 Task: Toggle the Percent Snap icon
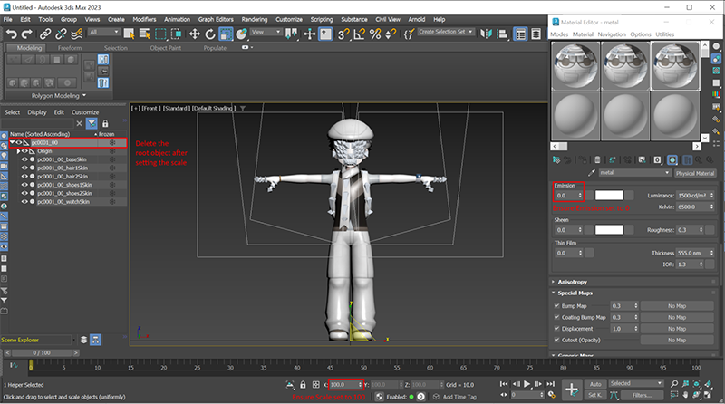point(375,34)
